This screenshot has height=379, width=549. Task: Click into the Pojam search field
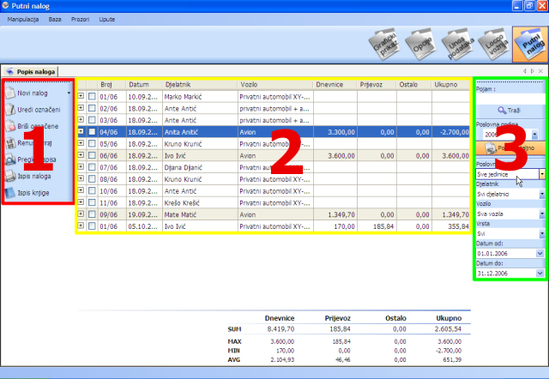coord(510,99)
